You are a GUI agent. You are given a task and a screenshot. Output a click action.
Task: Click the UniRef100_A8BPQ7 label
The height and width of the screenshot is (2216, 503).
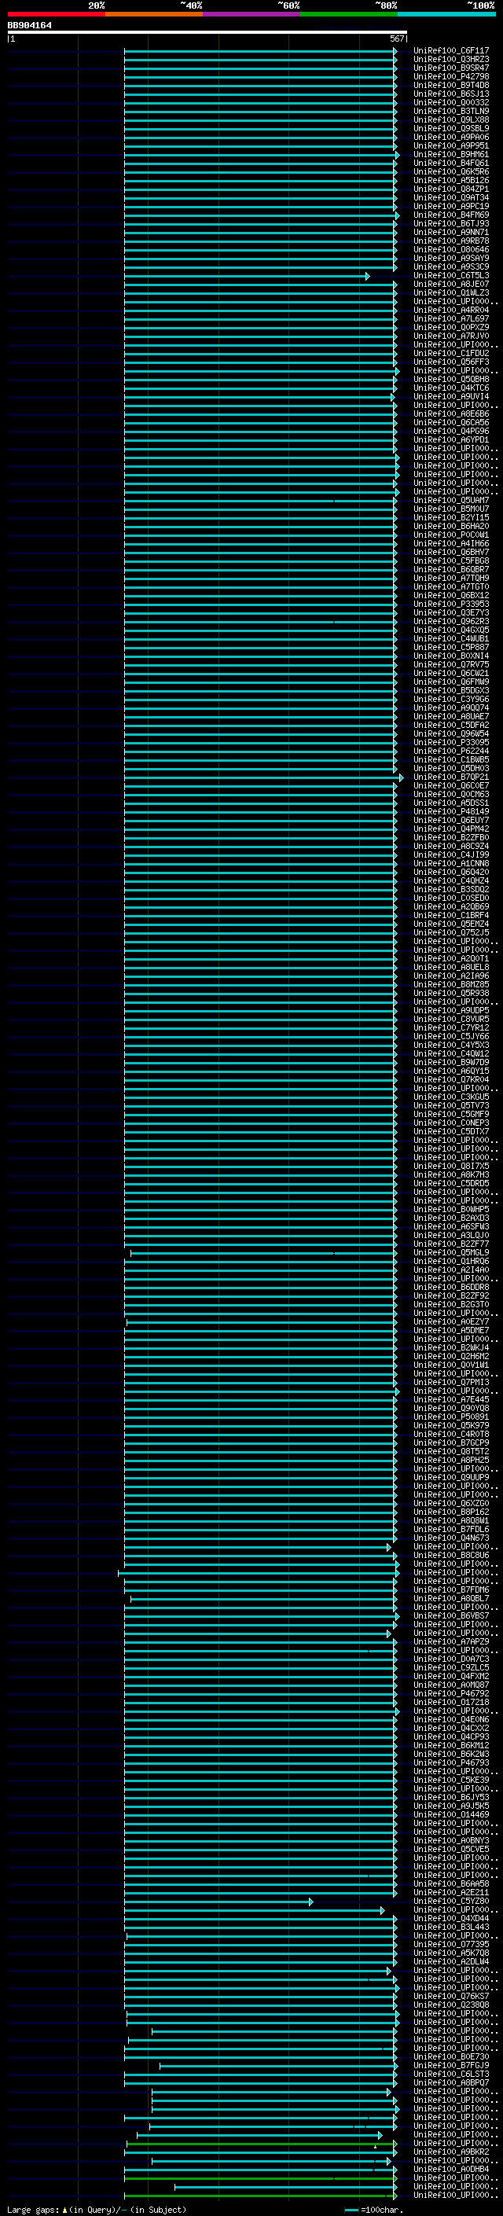coord(451,2082)
